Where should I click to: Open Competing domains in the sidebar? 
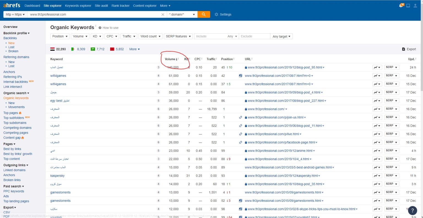(17, 128)
